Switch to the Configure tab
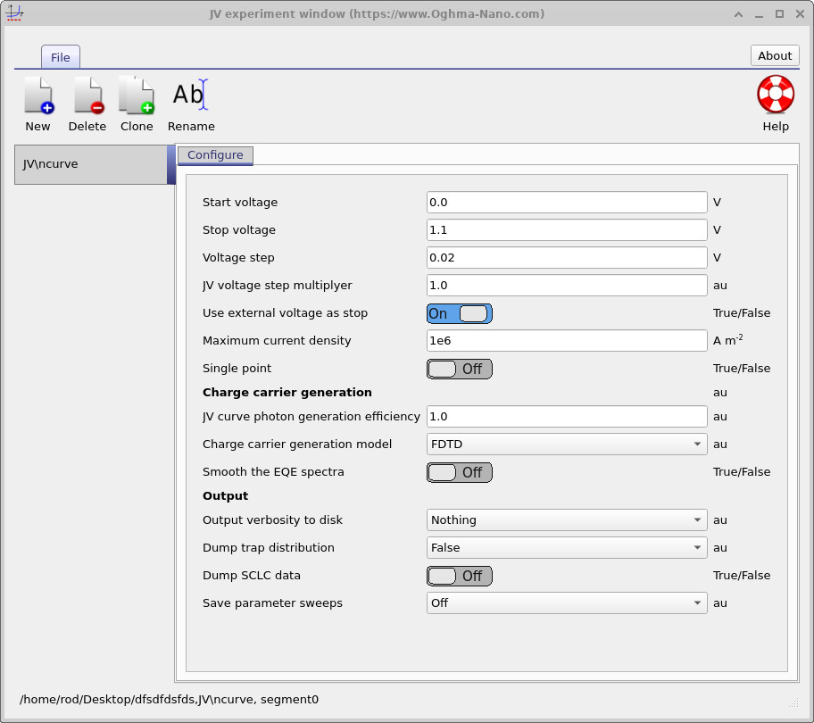 tap(215, 155)
